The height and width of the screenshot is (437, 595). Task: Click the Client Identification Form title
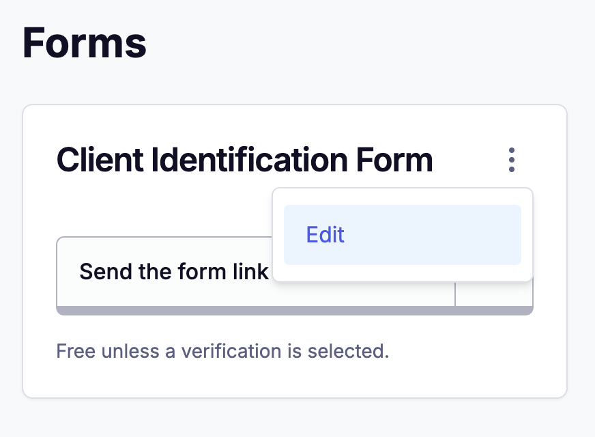tap(244, 160)
